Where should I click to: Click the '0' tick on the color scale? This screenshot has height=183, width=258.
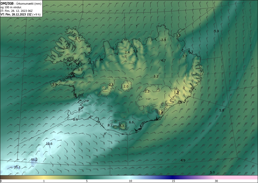(1, 181)
